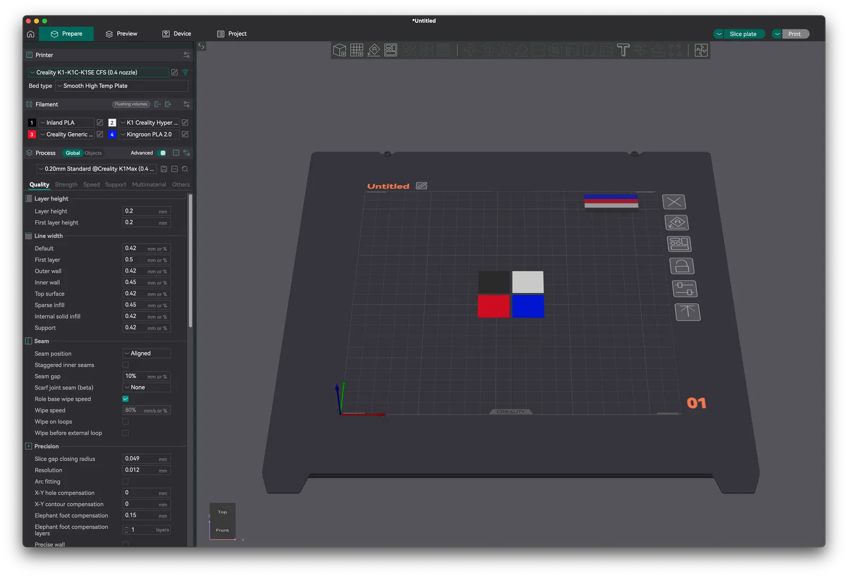
Task: Click the Flushing volumes button
Action: (x=131, y=104)
